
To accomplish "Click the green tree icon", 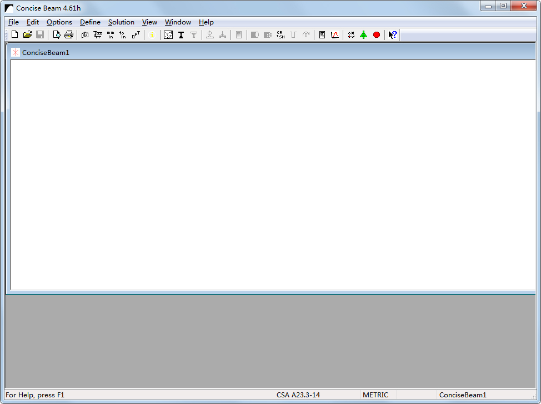I will click(363, 34).
